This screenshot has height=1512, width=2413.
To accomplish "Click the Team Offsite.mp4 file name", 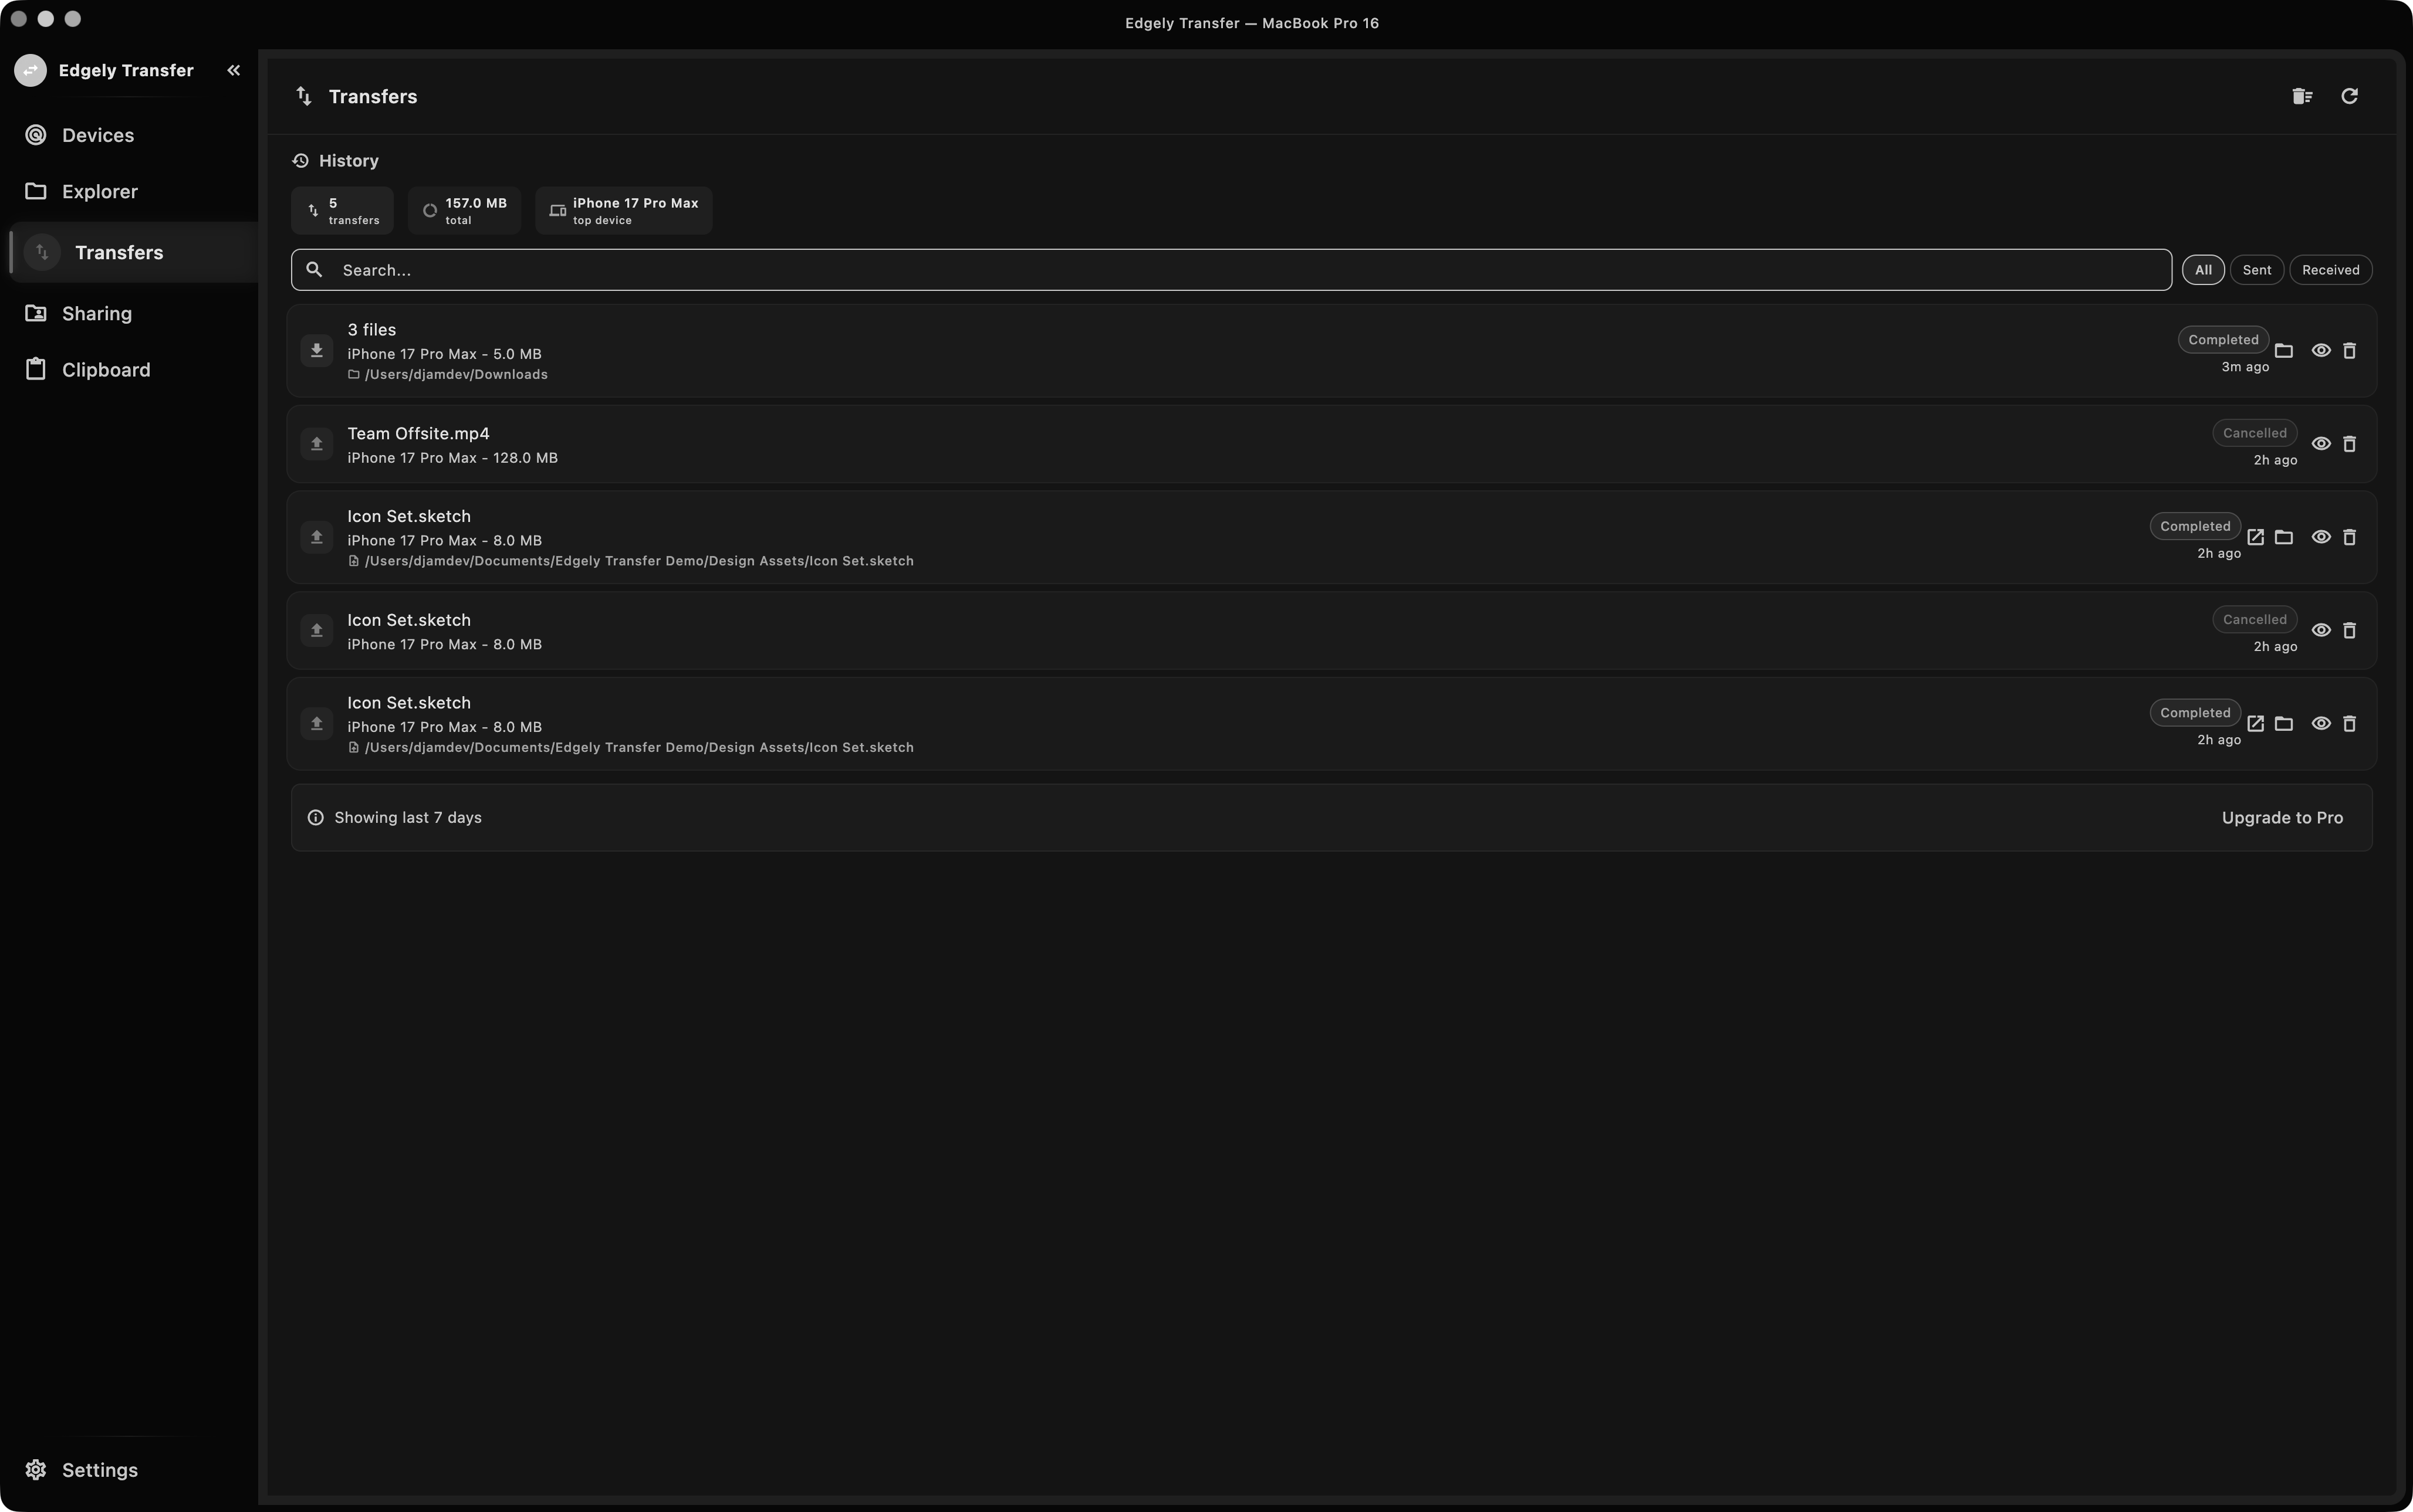I will click(418, 433).
